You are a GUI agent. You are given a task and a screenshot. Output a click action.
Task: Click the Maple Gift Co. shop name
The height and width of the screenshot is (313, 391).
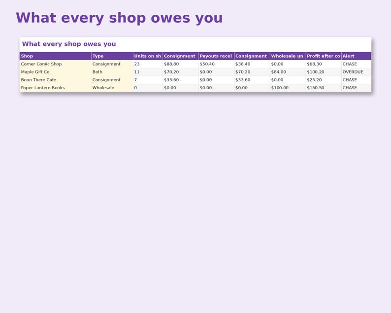(x=35, y=72)
